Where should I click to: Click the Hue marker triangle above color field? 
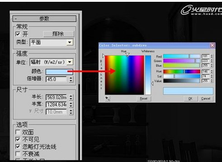coord(128,54)
